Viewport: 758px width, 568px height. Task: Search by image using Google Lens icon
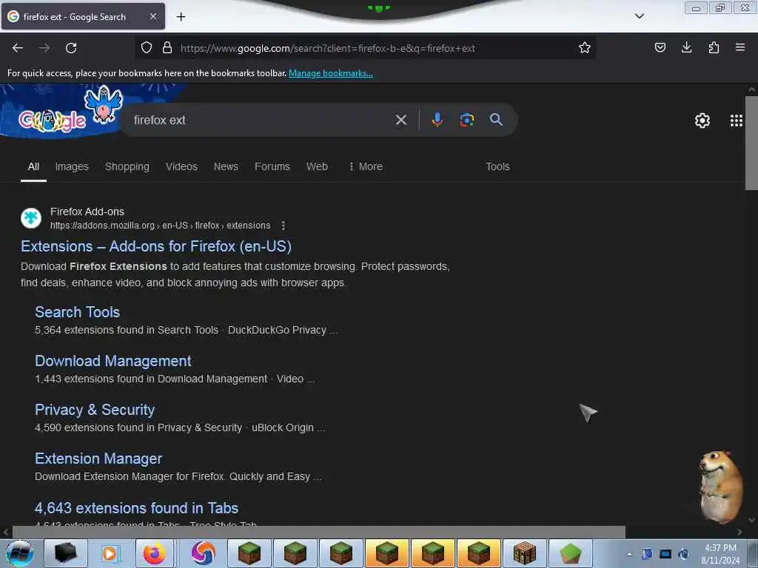click(466, 120)
